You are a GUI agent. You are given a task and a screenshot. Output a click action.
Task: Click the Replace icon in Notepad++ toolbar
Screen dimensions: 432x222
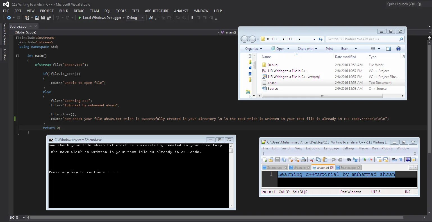pyautogui.click(x=355, y=160)
